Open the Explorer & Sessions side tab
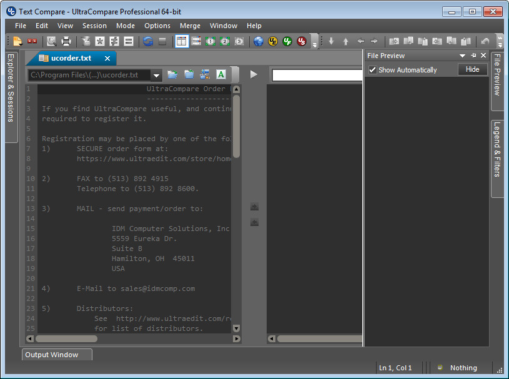The image size is (509, 379). click(x=11, y=96)
